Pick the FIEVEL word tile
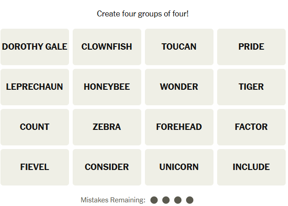 [35, 167]
